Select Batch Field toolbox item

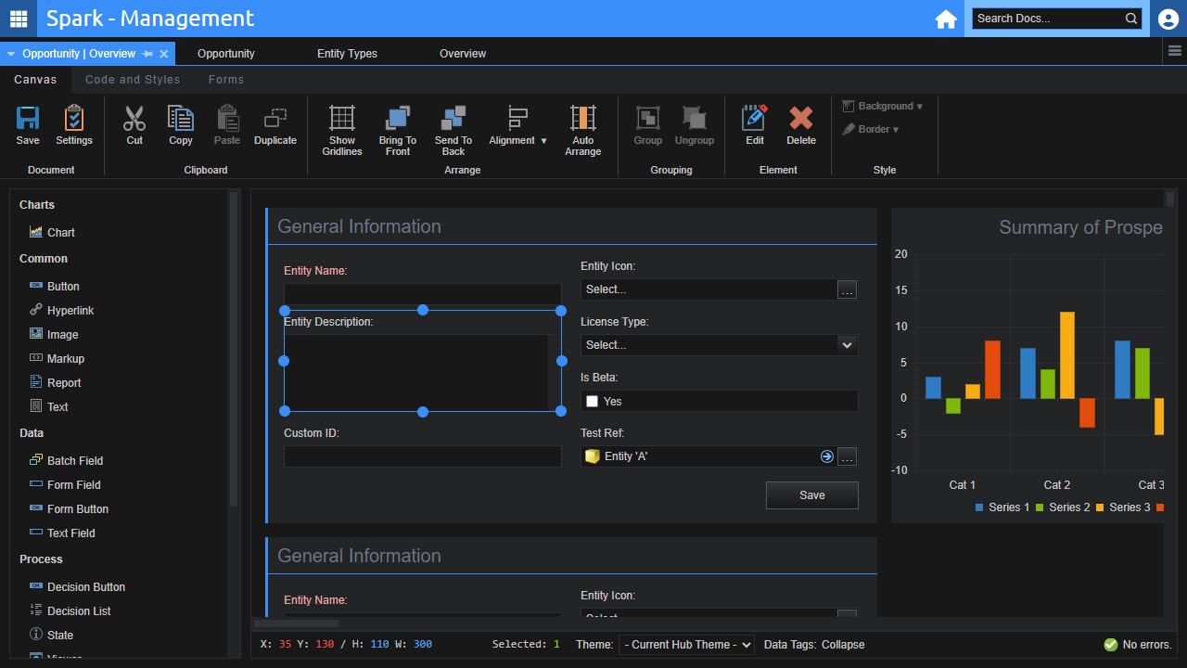pos(66,460)
